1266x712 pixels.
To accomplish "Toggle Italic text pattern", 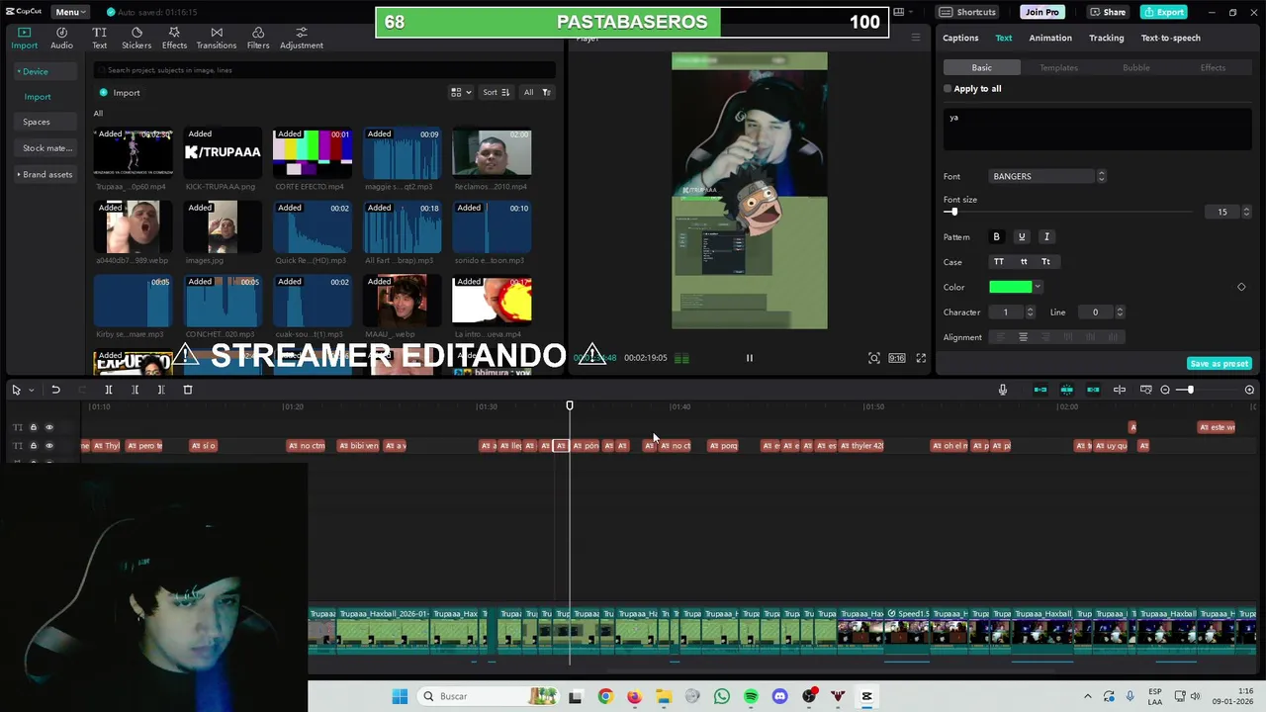I will (1046, 236).
